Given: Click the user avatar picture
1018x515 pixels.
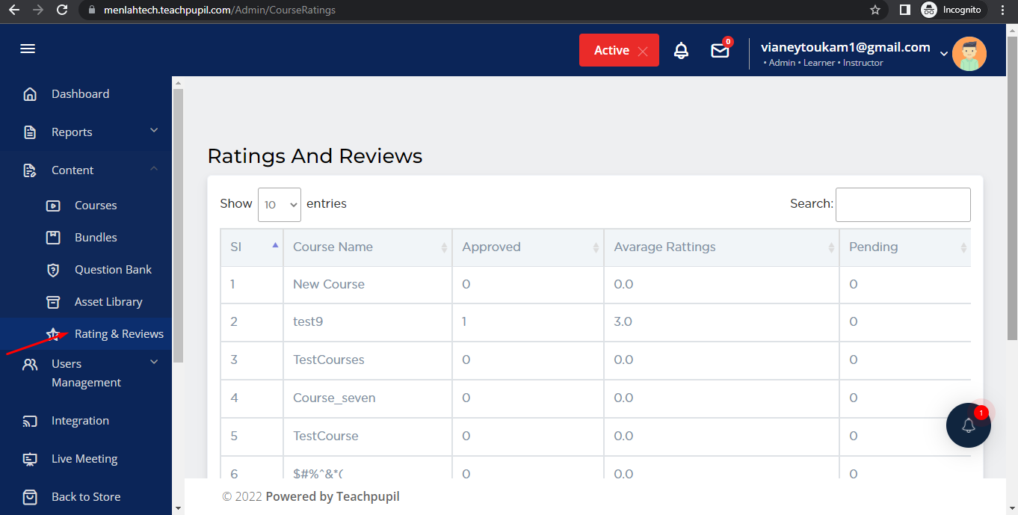Looking at the screenshot, I should click(969, 54).
